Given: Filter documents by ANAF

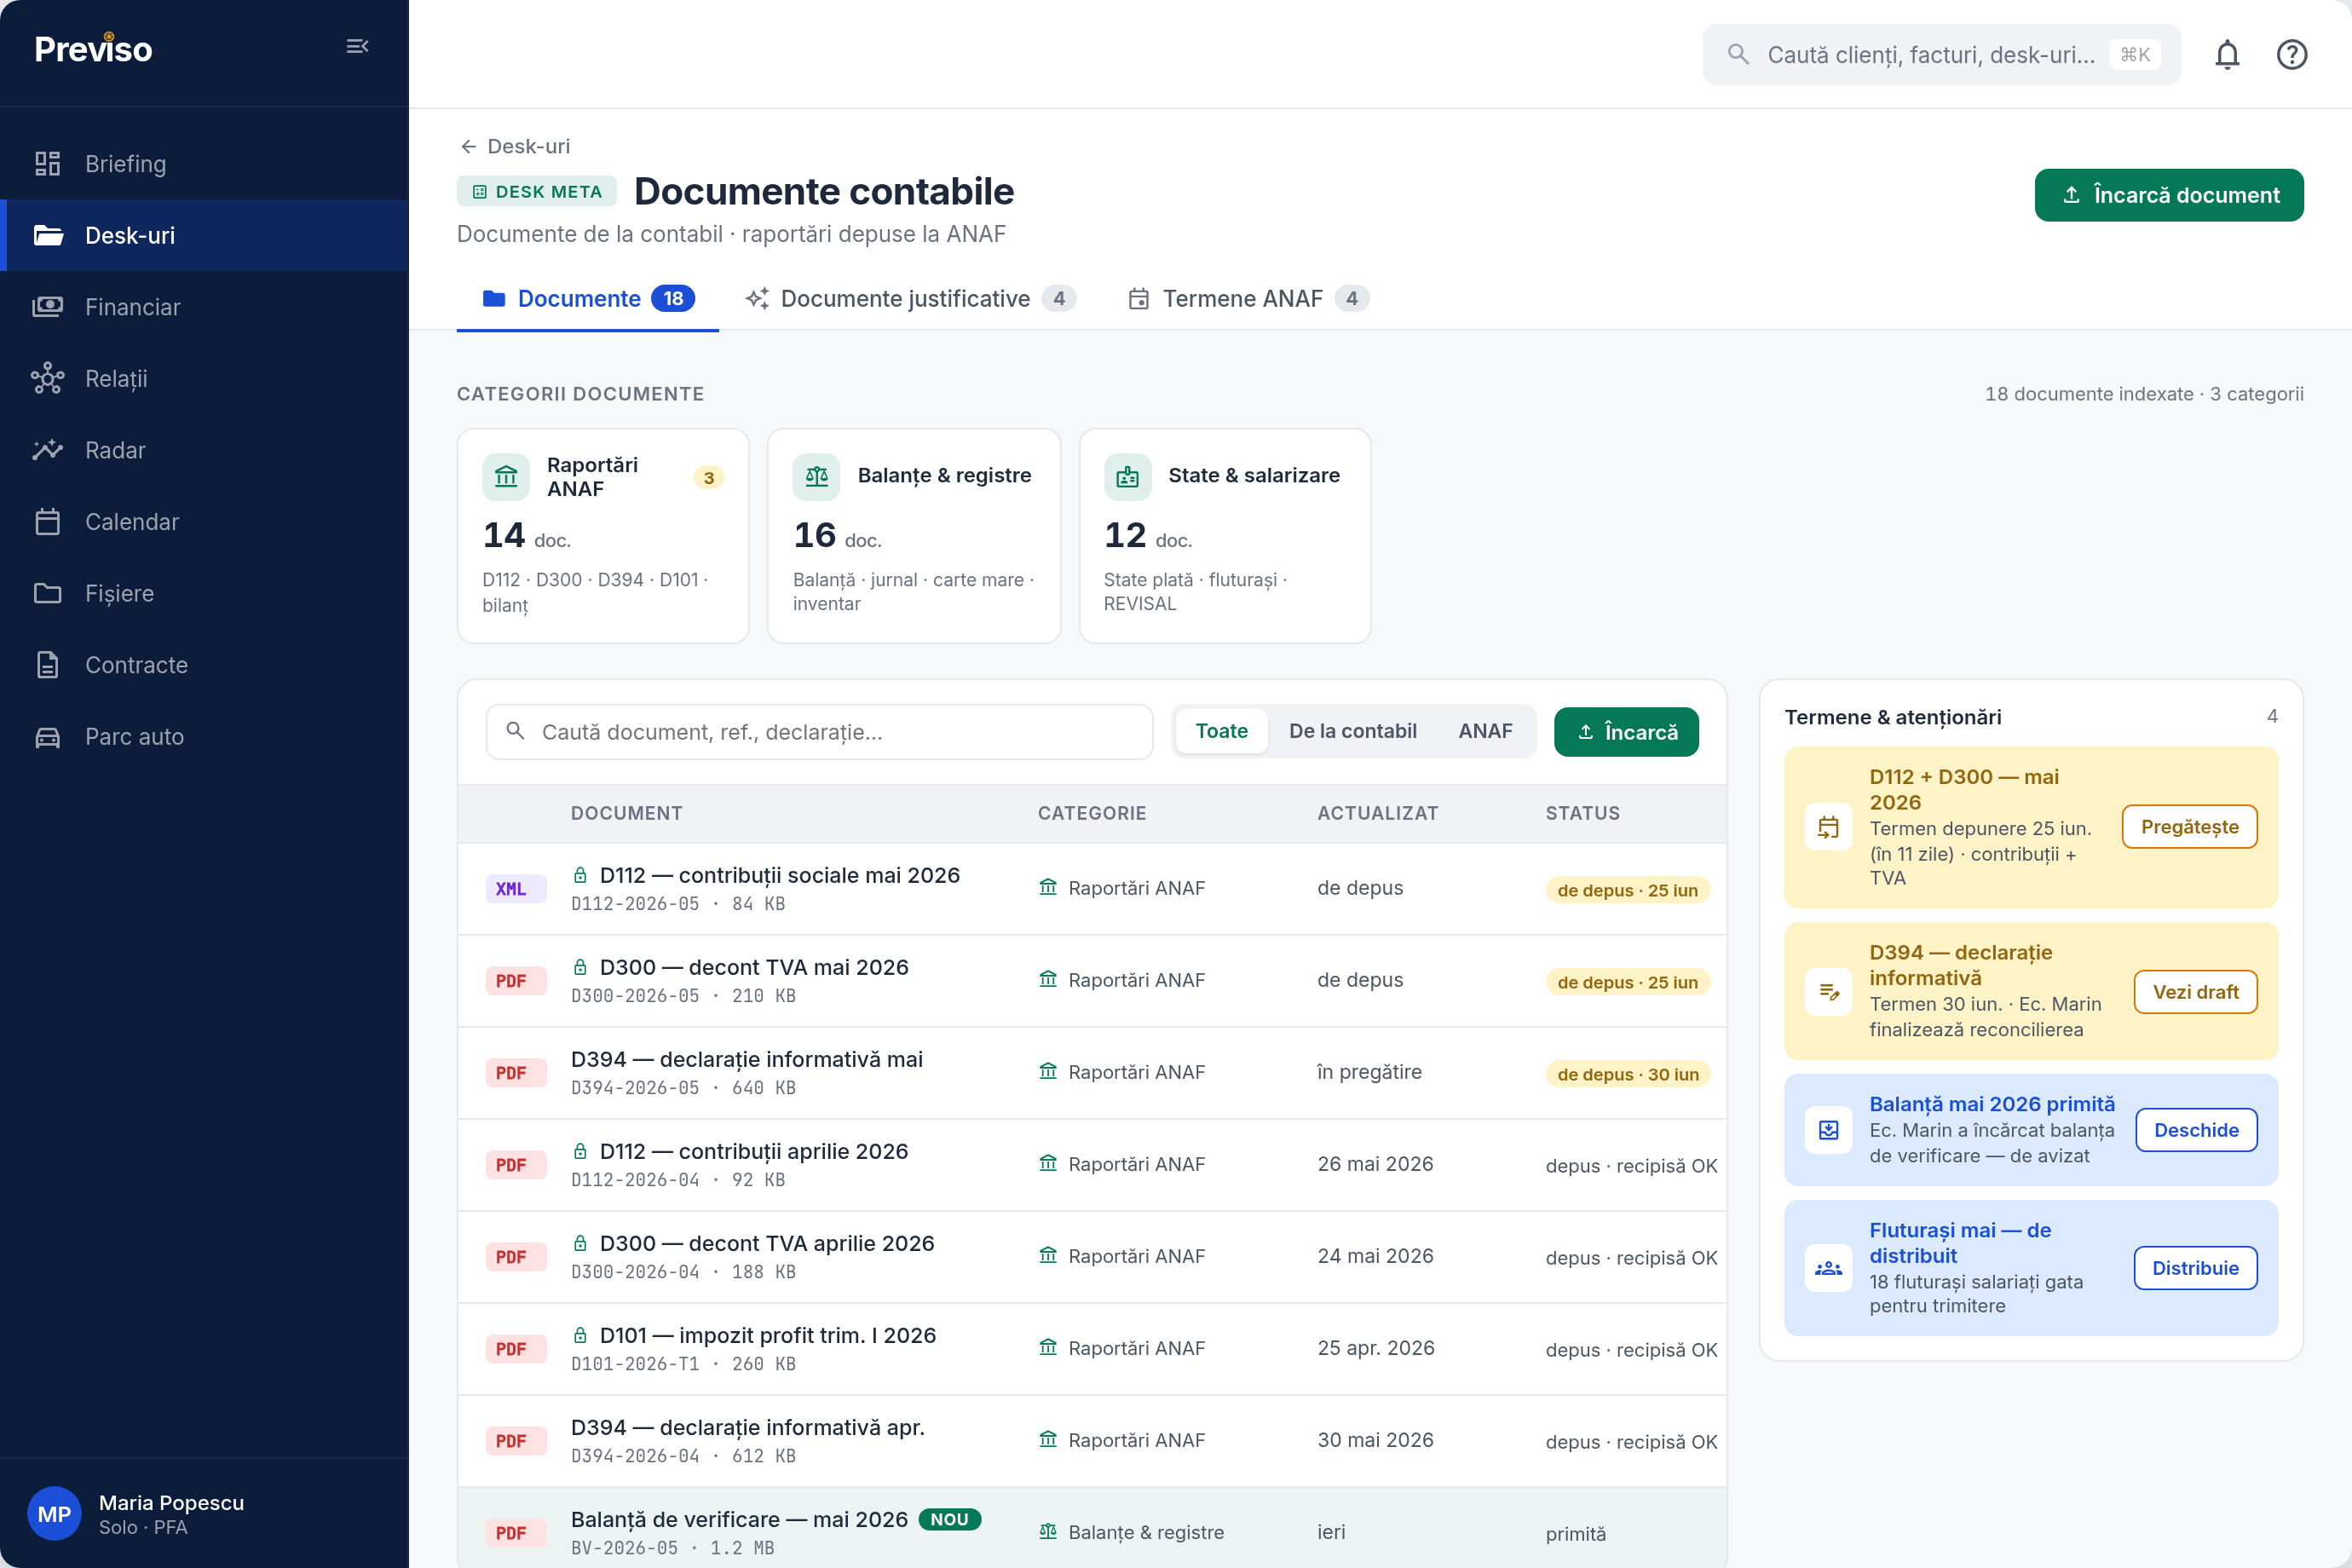Looking at the screenshot, I should tap(1484, 731).
